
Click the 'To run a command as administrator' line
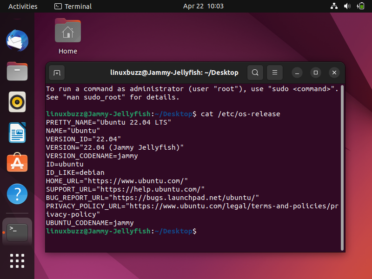pyautogui.click(x=192, y=89)
